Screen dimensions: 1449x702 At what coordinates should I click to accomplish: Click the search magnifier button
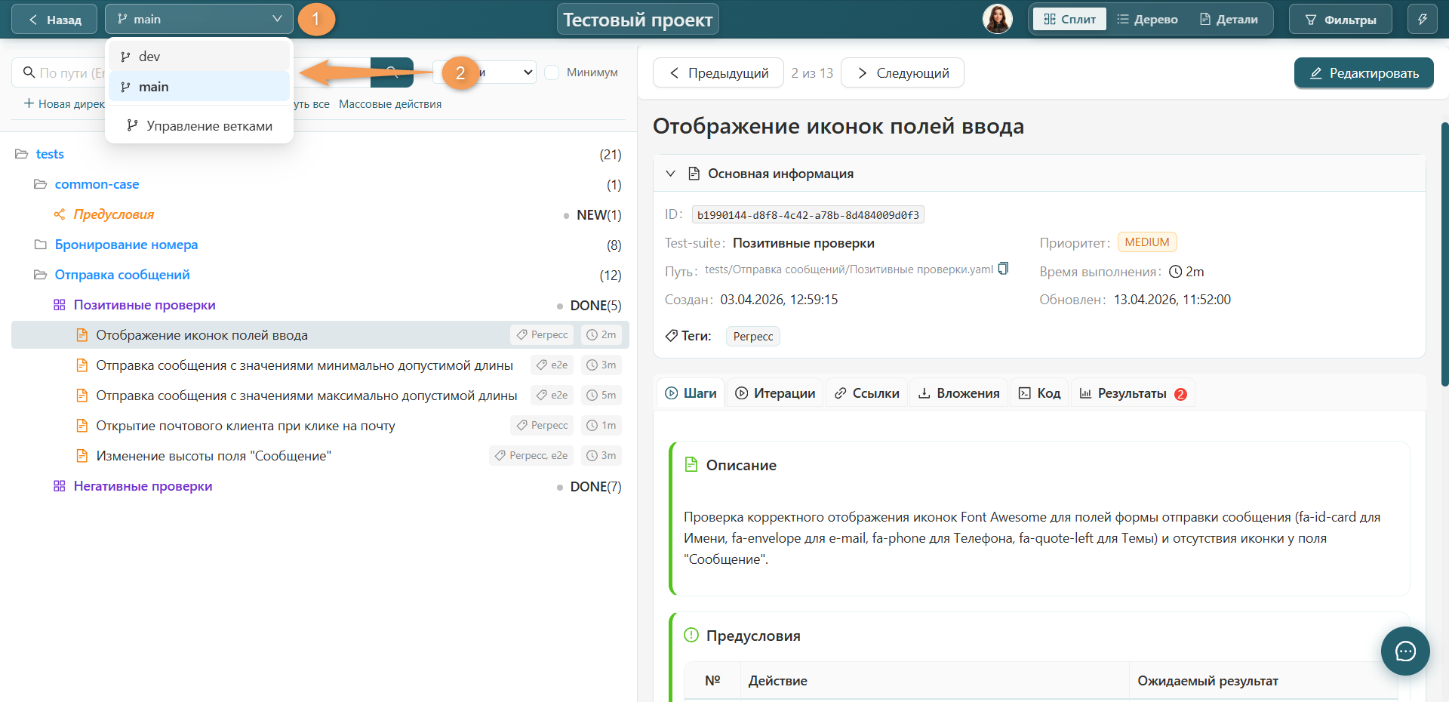(392, 72)
